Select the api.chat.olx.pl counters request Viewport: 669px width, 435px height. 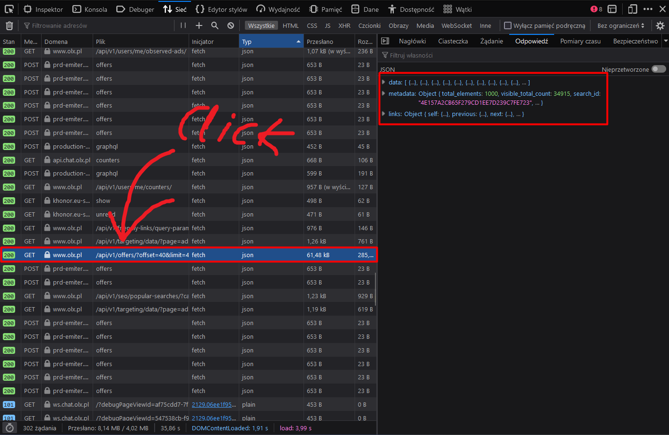[189, 160]
